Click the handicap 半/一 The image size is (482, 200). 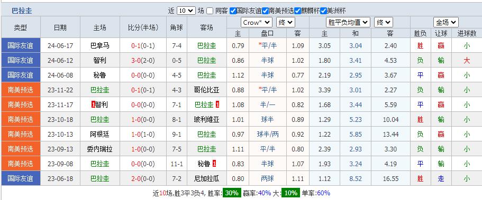click(267, 104)
